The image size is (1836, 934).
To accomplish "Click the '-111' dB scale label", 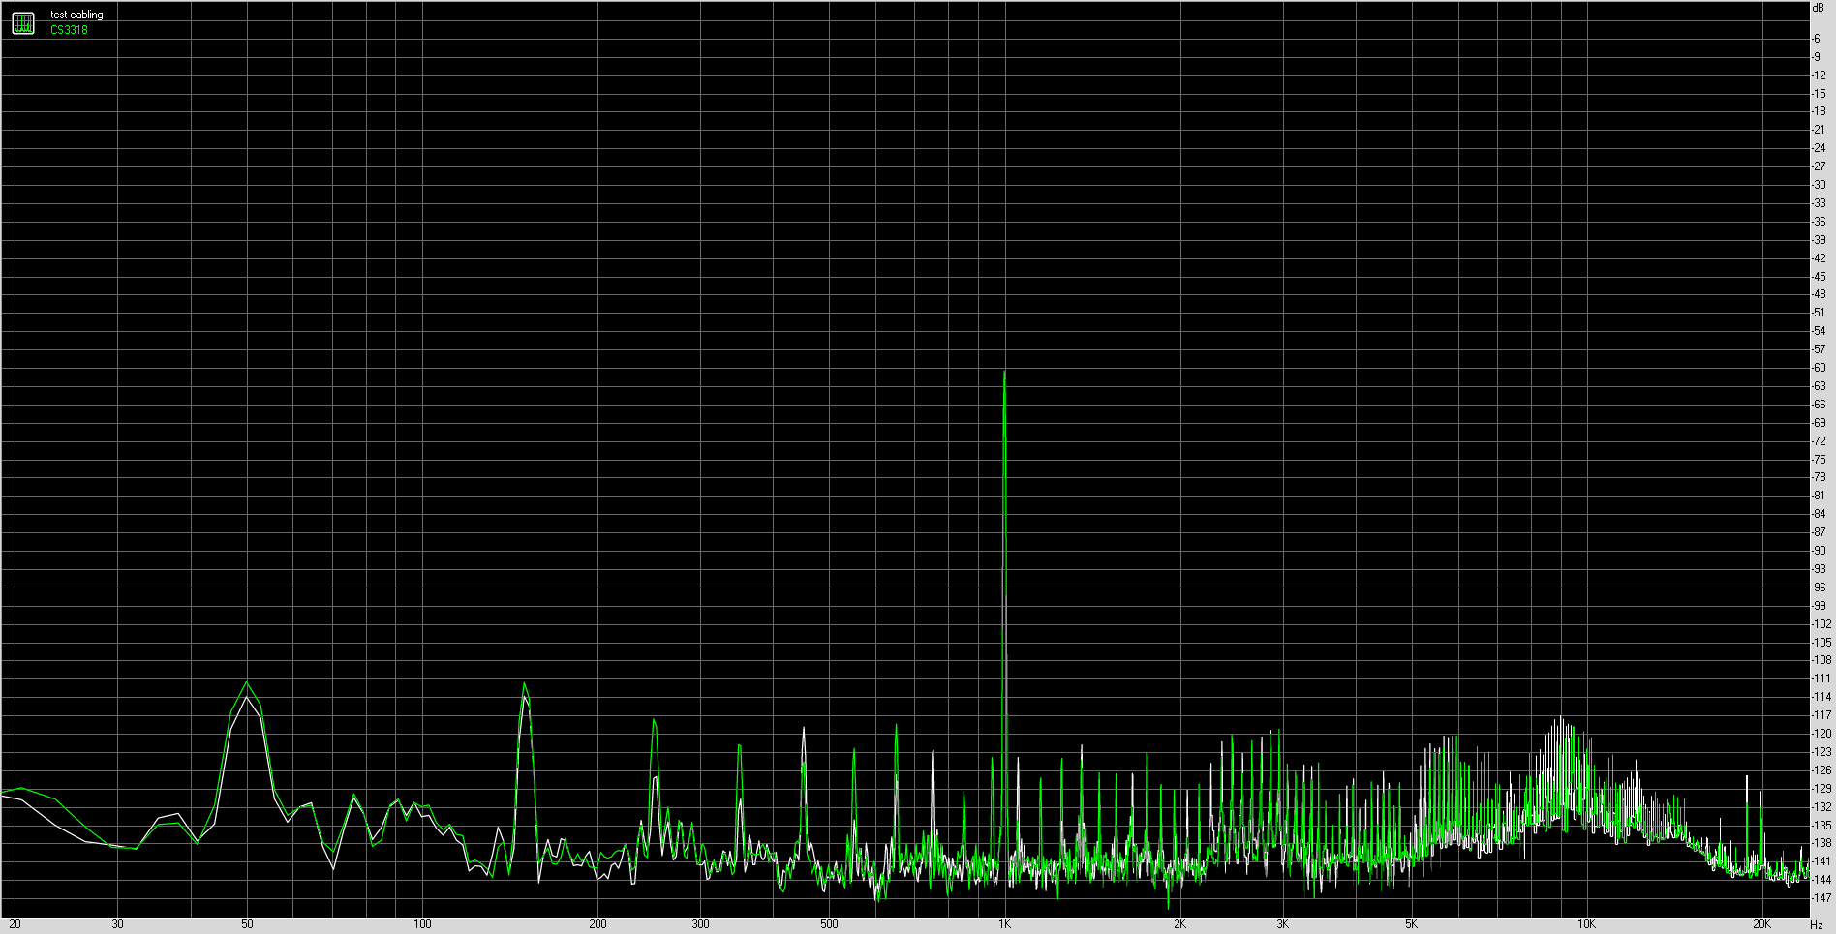I will (x=1821, y=678).
